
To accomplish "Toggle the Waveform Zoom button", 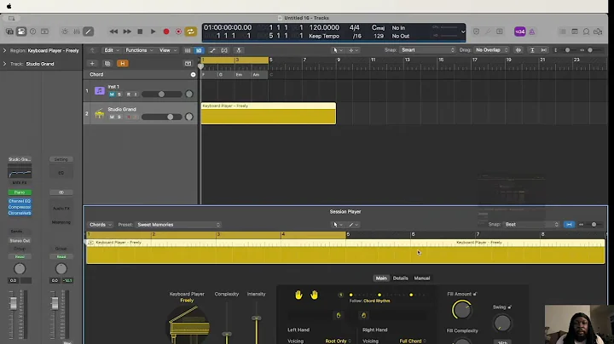I will pos(518,50).
